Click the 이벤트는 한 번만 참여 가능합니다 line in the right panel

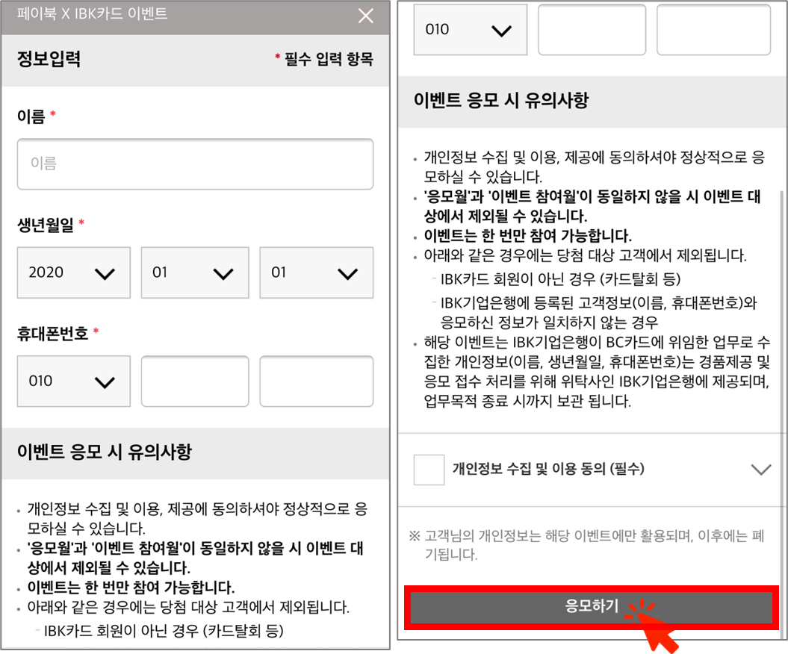pos(527,236)
